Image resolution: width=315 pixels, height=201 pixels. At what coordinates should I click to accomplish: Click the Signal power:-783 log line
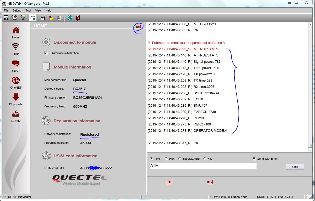point(184,62)
